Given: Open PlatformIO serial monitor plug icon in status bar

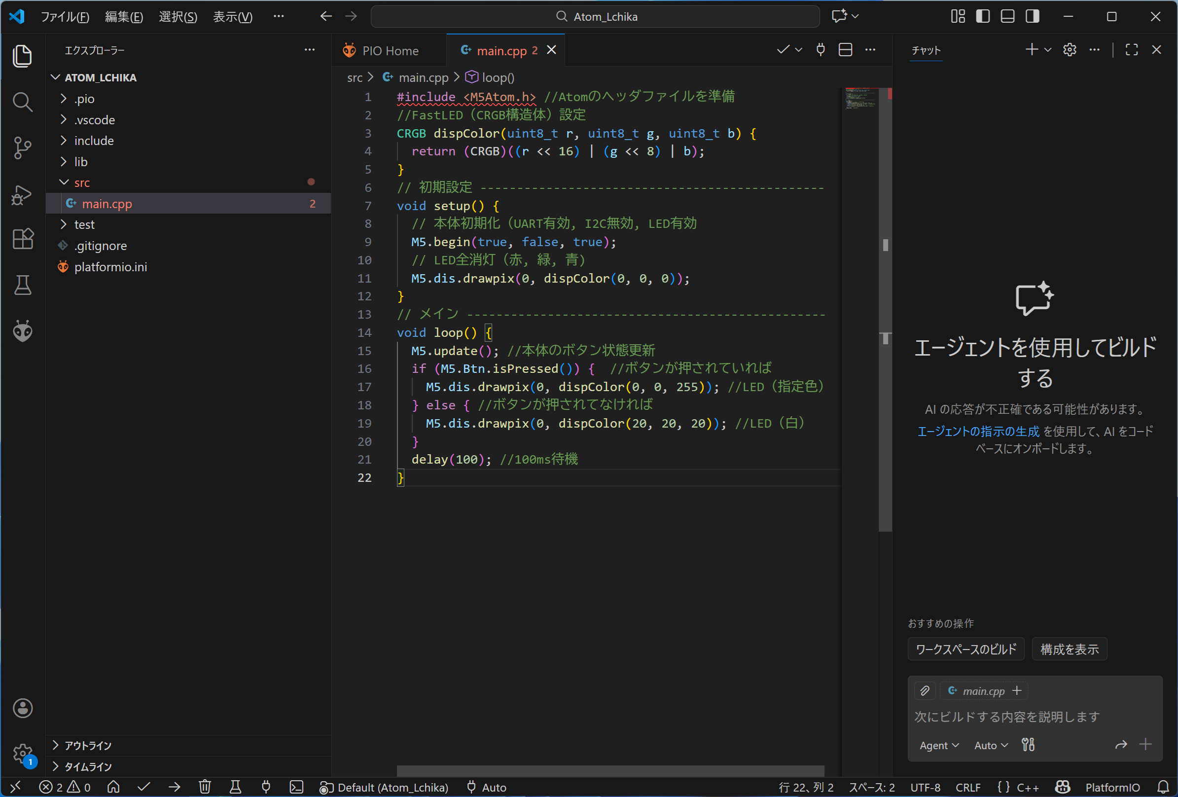Looking at the screenshot, I should click(266, 787).
